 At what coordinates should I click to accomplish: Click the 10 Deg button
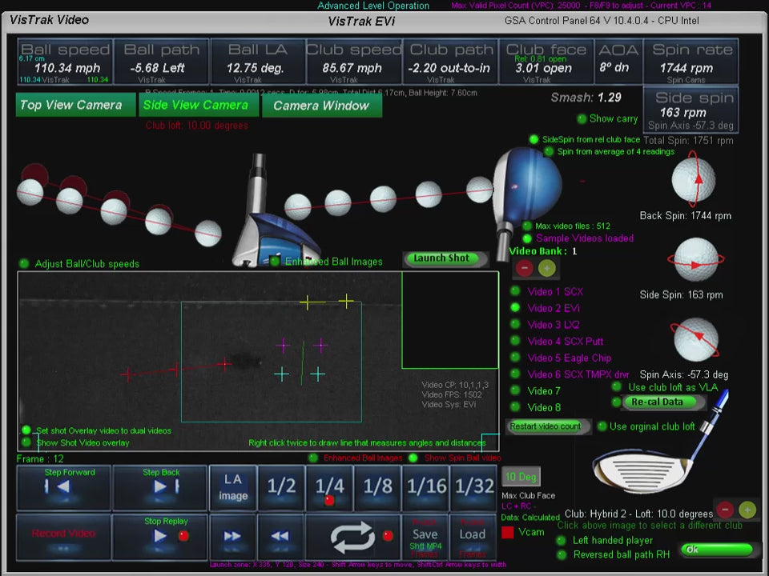521,477
